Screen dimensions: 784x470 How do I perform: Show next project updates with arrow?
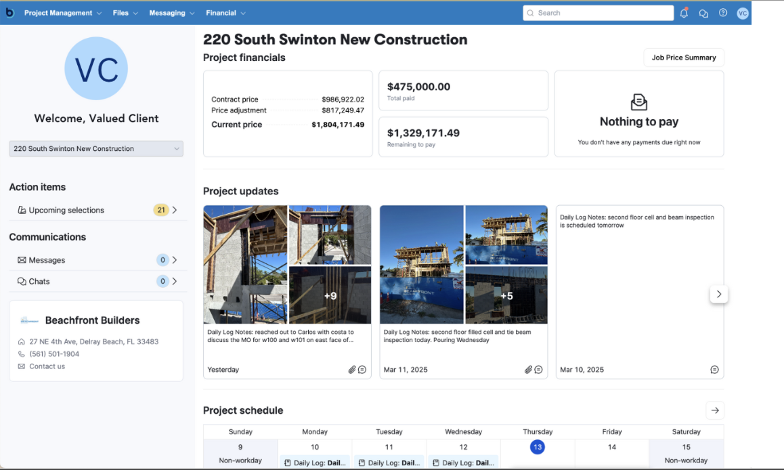[718, 294]
